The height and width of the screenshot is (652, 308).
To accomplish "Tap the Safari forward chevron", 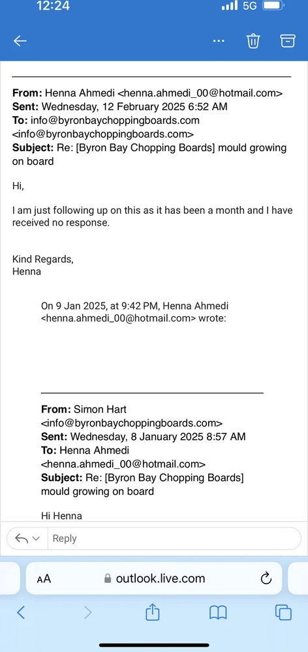I will point(87,612).
